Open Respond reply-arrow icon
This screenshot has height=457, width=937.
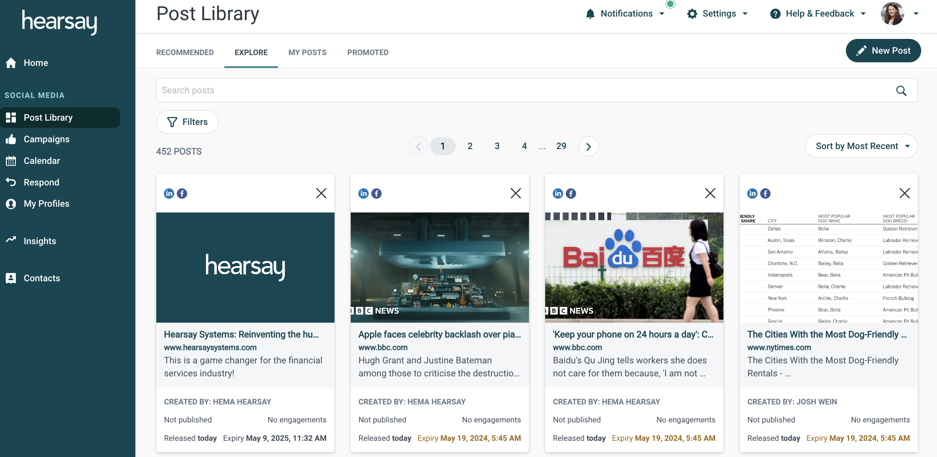point(11,182)
